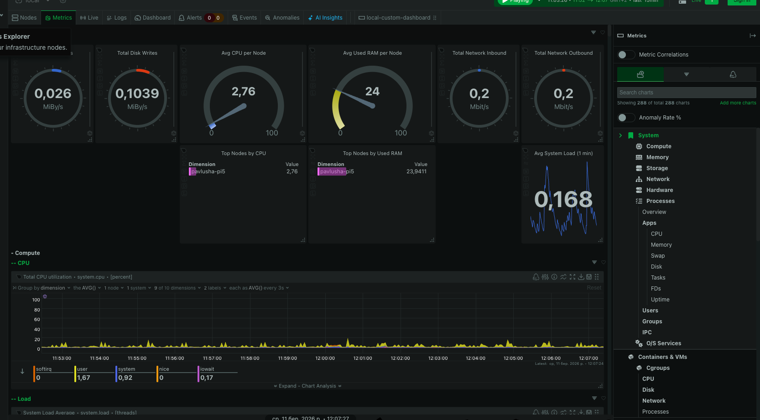This screenshot has height=420, width=760.
Task: Enable the Metric Correlations toggle
Action: [x=626, y=54]
